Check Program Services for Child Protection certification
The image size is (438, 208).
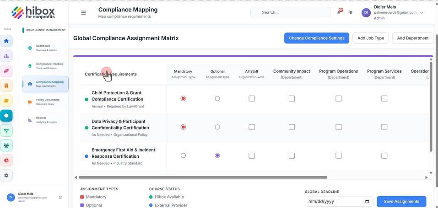click(x=384, y=99)
